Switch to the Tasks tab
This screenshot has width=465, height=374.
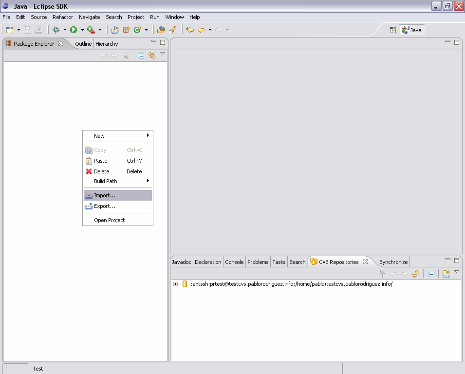click(279, 262)
